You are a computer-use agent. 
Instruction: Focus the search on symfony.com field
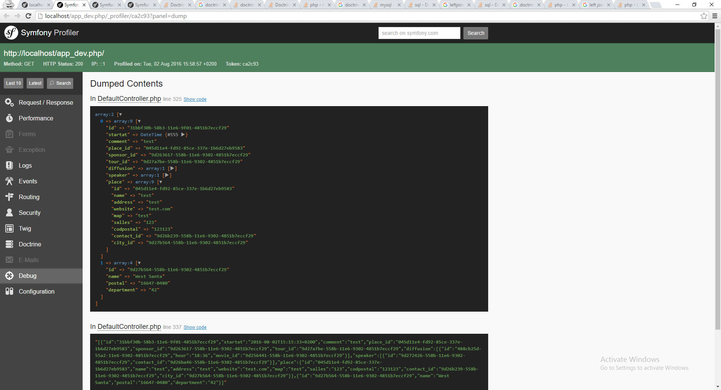[x=419, y=33]
